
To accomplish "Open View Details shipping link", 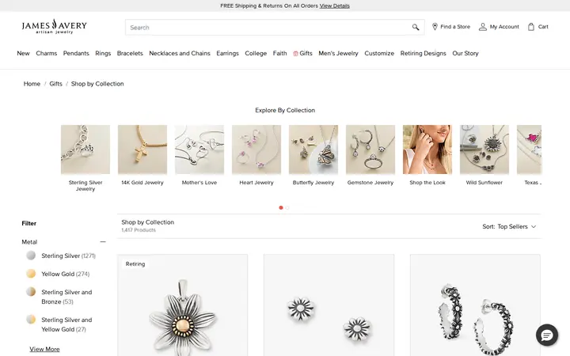I will click(334, 6).
